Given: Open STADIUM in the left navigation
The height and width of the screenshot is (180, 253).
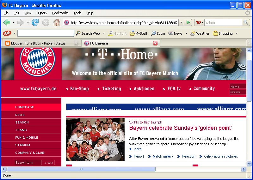Looking at the screenshot, I should 31,145.
